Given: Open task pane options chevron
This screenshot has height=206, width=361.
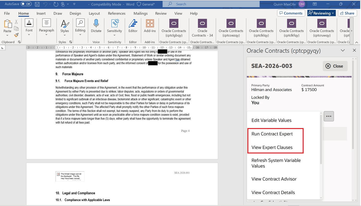Looking at the screenshot, I should 343,50.
